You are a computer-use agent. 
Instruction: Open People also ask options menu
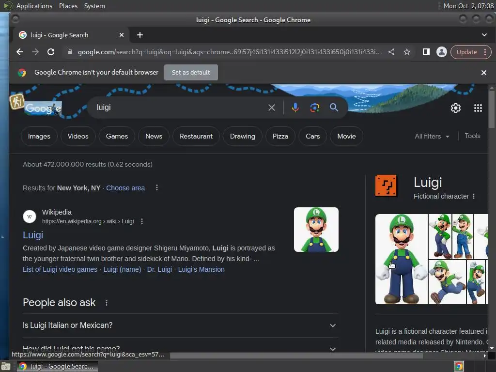[107, 303]
